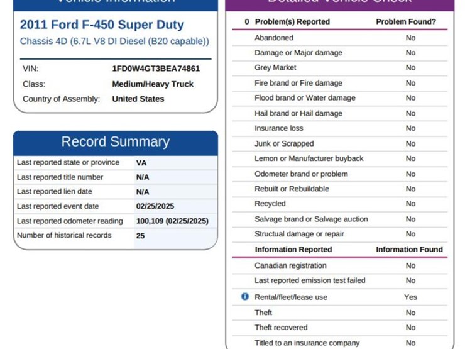Viewport: 465px width, 349px height.
Task: Click the Rental/fleet/lease use row label
Action: (x=291, y=297)
